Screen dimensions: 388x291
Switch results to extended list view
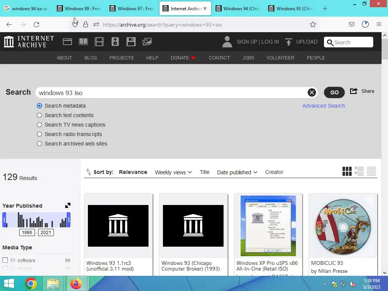point(359,171)
